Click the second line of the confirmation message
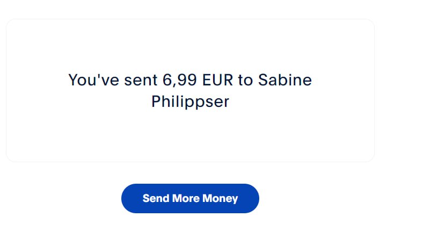 click(190, 102)
